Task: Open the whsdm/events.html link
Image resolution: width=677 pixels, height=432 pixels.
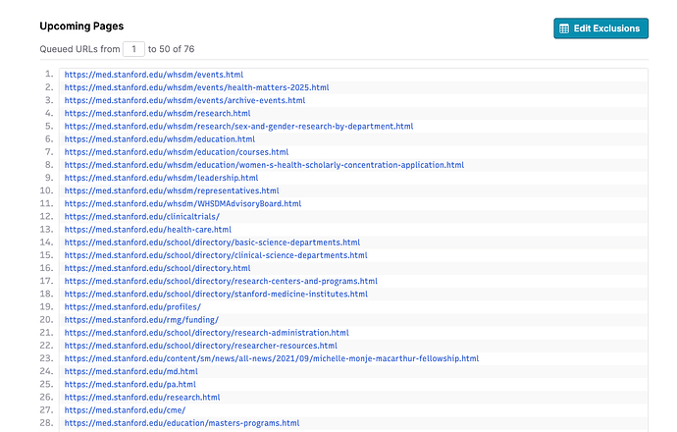Action: [154, 75]
